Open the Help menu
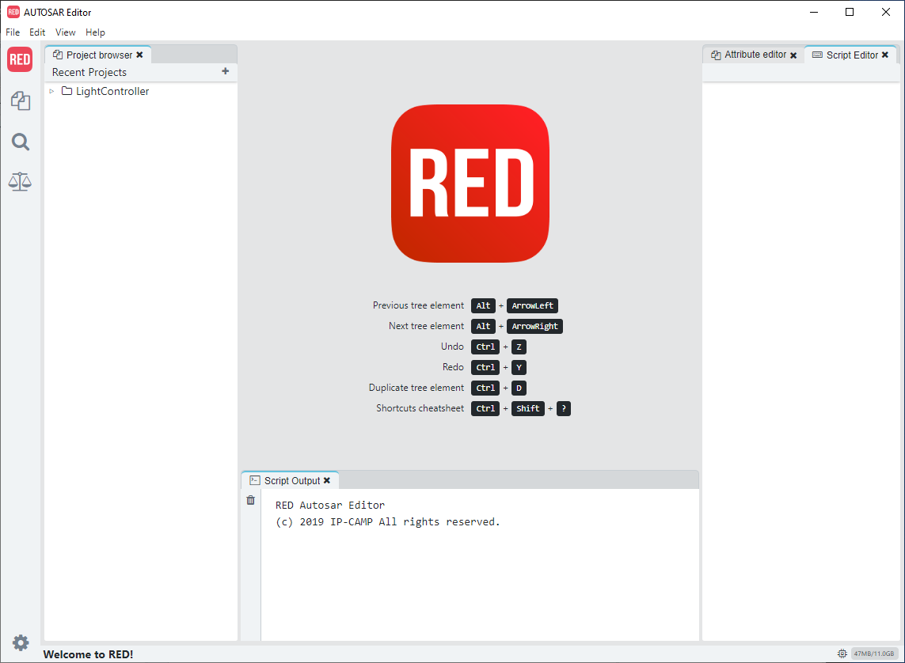The height and width of the screenshot is (663, 905). pyautogui.click(x=95, y=32)
